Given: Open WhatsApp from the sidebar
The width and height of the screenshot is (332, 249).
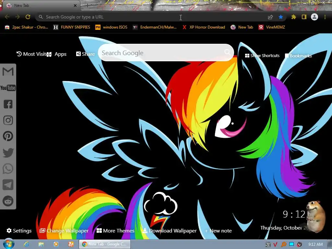Looking at the screenshot, I should tap(8, 169).
